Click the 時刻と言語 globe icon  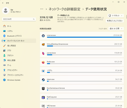click(4, 60)
